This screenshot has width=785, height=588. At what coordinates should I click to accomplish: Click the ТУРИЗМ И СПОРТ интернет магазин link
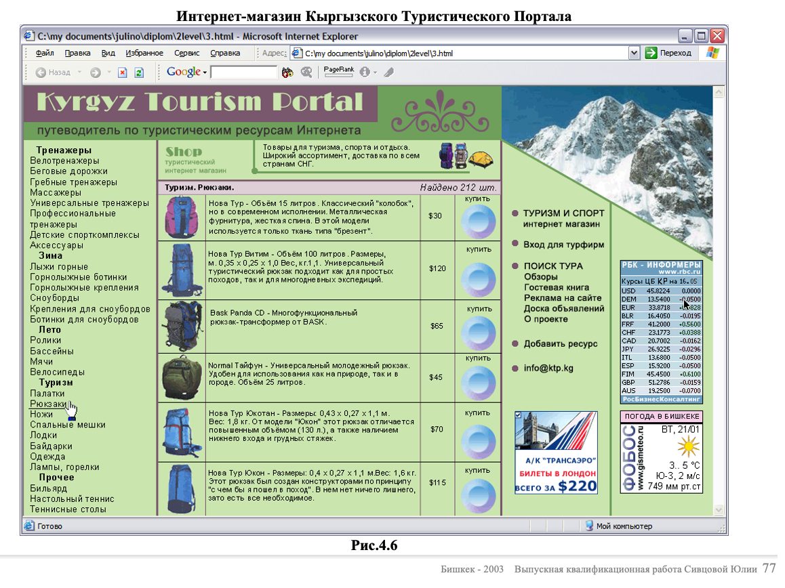tap(564, 219)
